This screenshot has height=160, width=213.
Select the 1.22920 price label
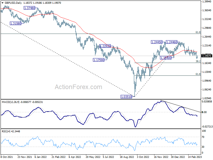point(105,46)
